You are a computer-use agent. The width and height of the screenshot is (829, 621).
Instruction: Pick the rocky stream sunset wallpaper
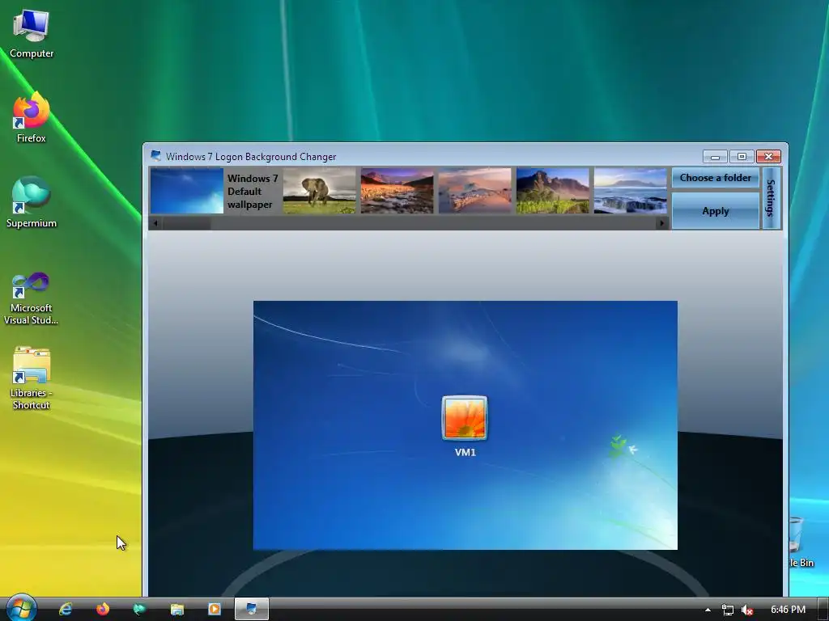(x=397, y=191)
